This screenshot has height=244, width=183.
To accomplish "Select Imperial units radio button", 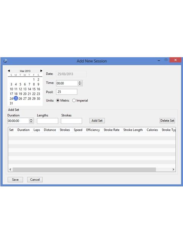I will pyautogui.click(x=74, y=101).
